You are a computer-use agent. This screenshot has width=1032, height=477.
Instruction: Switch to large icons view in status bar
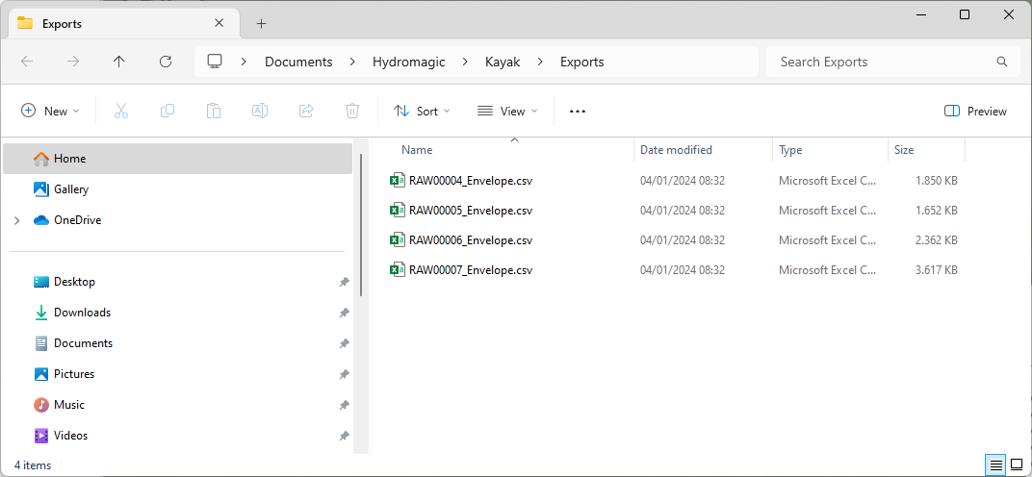[x=1016, y=464]
